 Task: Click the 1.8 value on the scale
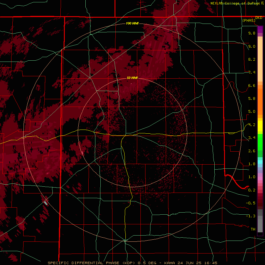tap(252, 164)
